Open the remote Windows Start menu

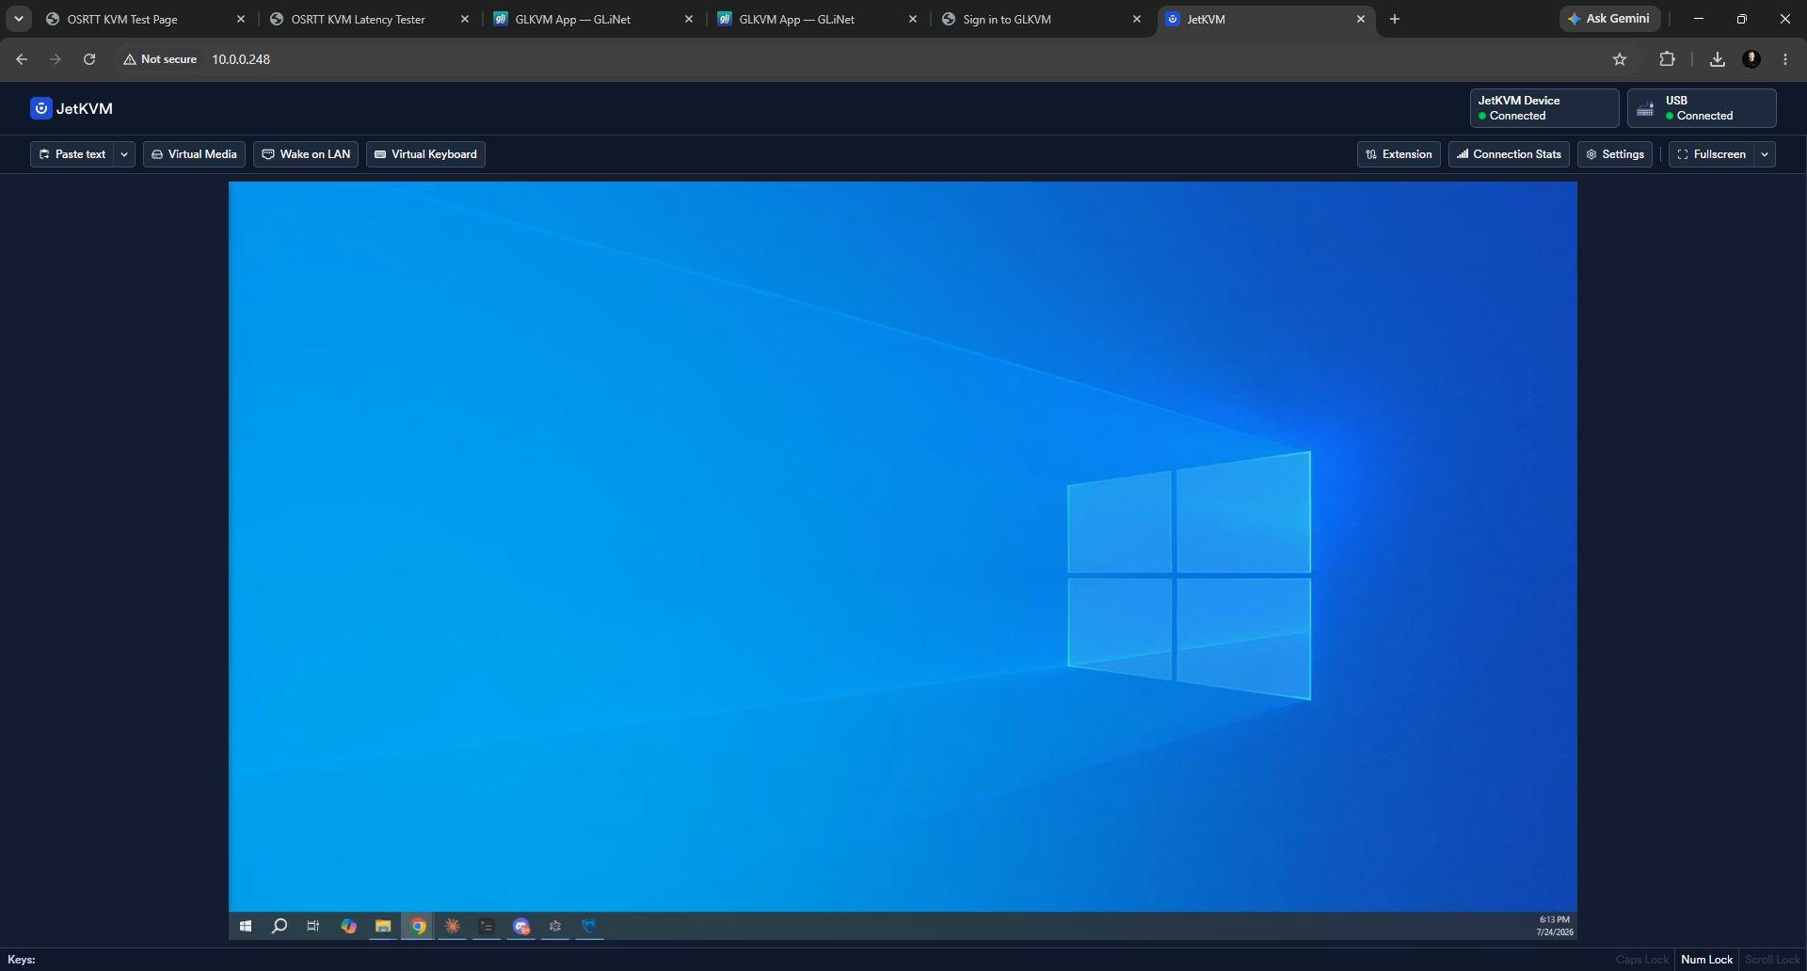(246, 926)
